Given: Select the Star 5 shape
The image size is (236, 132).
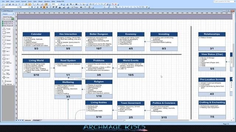Looking at the screenshot, I should point(4,51).
